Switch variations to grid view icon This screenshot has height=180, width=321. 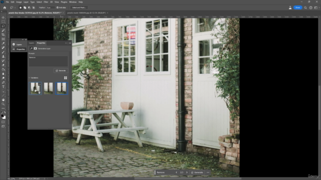[x=66, y=78]
